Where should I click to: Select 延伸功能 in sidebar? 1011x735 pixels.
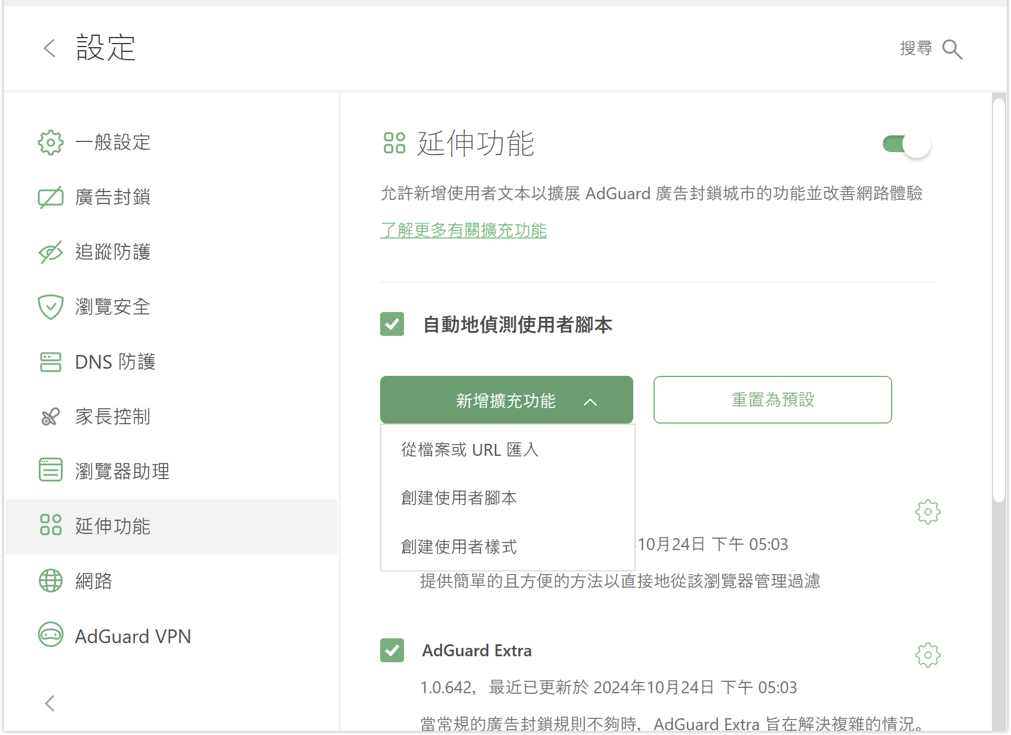click(x=171, y=526)
